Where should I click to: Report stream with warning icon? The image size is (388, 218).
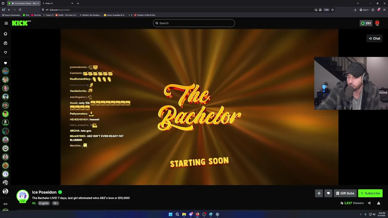point(379,203)
